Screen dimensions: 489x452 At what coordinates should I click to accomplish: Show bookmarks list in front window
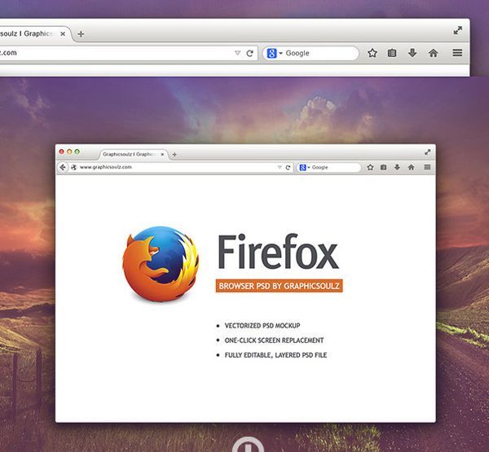point(383,168)
